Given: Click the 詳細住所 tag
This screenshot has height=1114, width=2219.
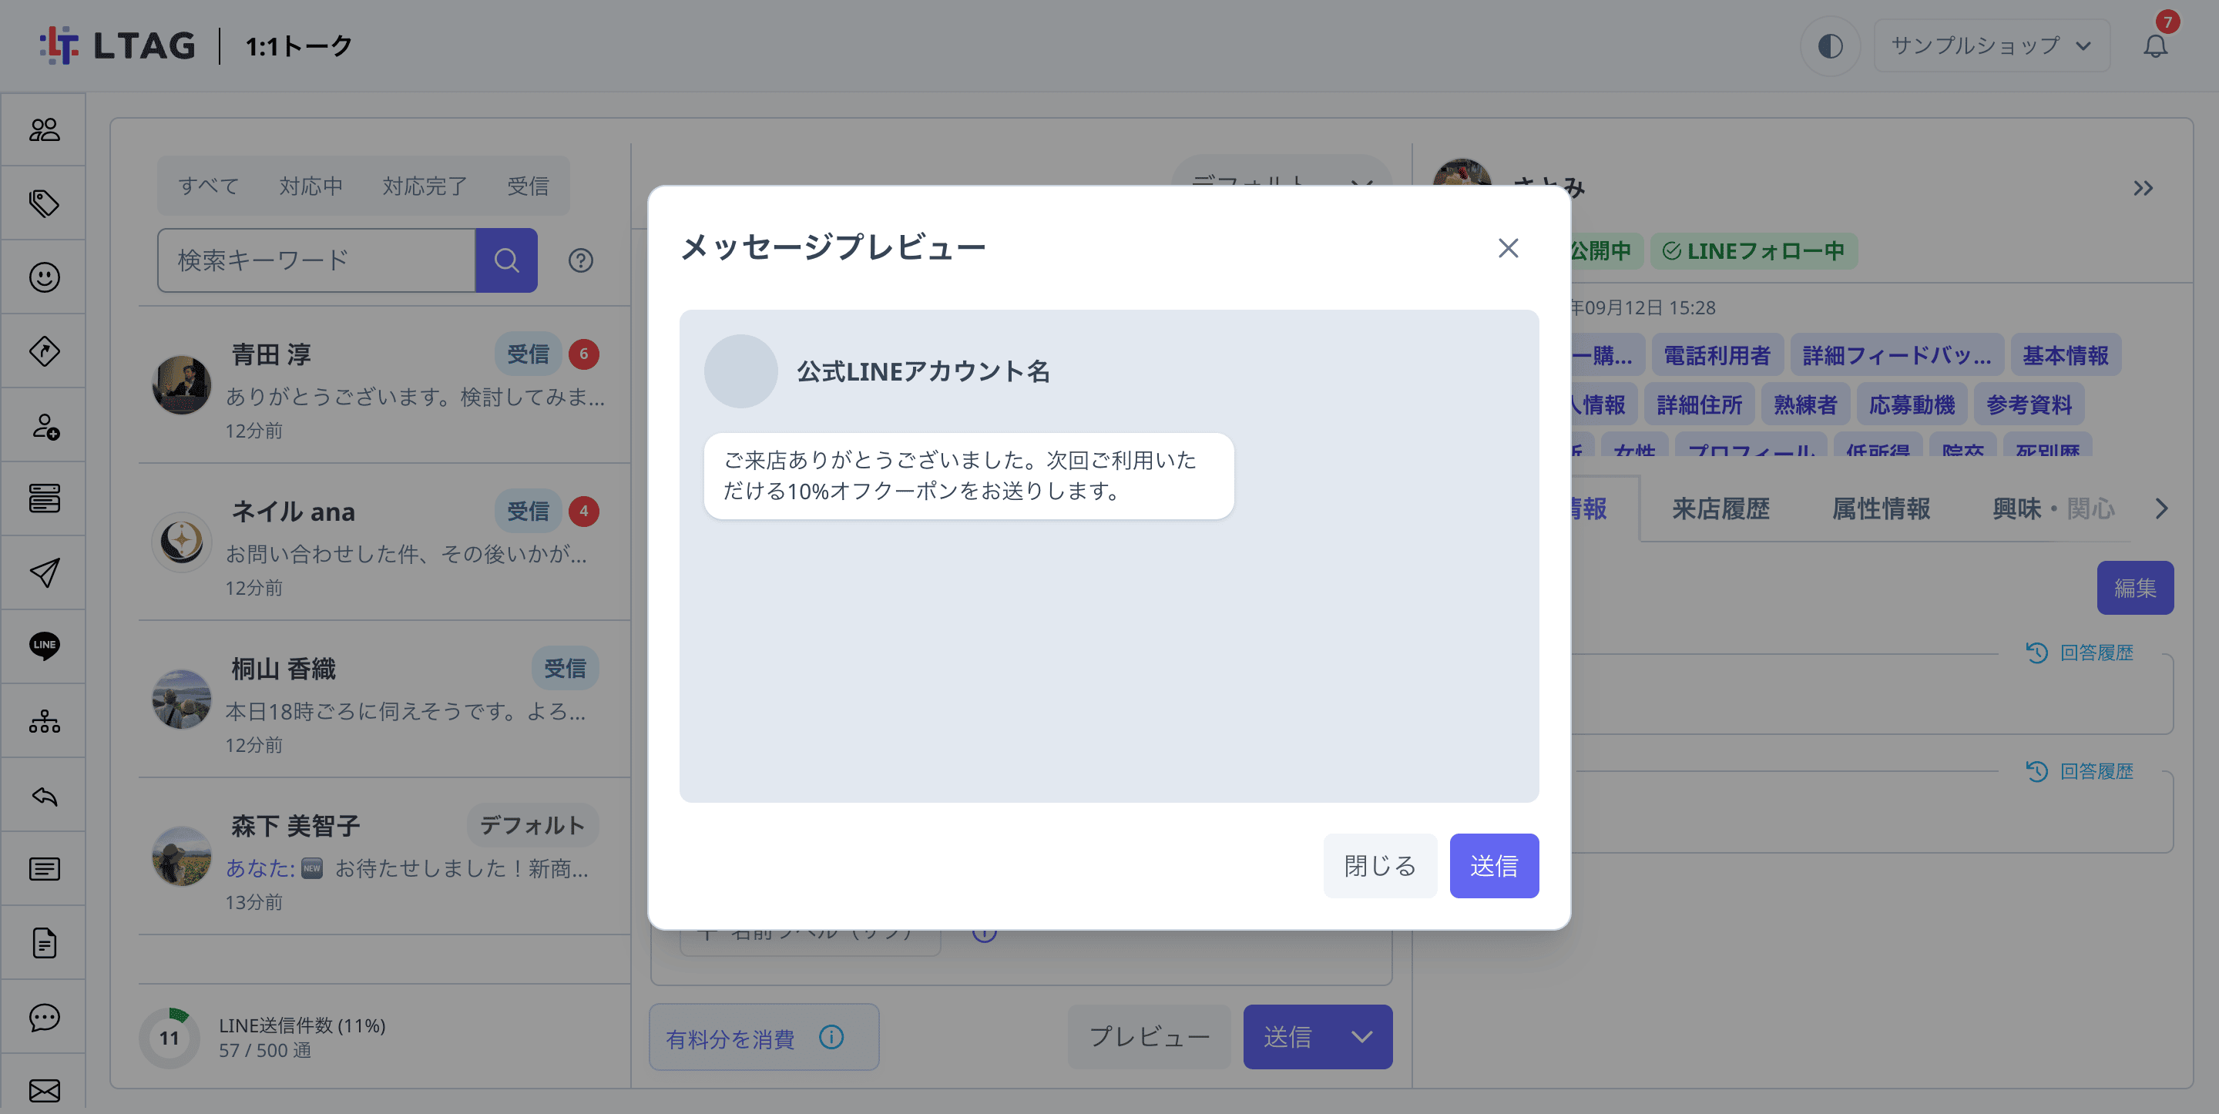Looking at the screenshot, I should tap(1699, 405).
